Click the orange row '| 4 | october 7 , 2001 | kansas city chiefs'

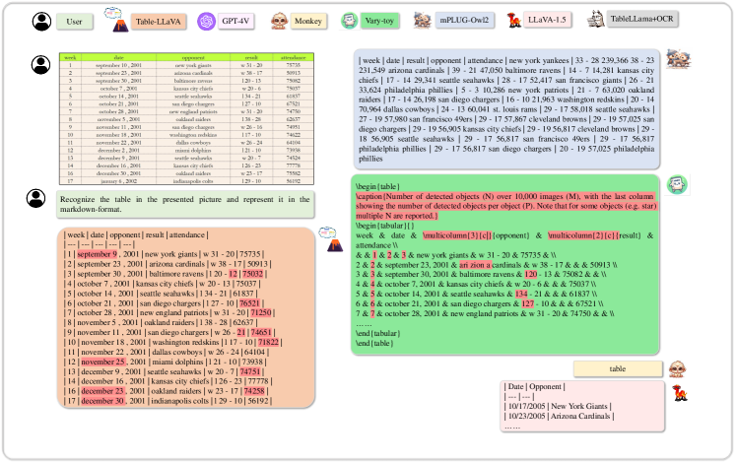163,284
